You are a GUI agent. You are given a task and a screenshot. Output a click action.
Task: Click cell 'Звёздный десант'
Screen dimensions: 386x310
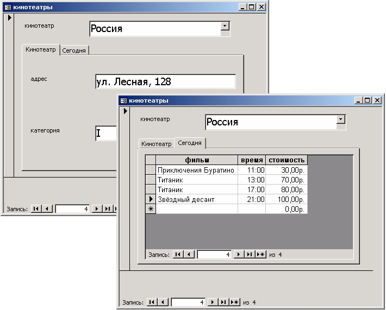click(197, 199)
